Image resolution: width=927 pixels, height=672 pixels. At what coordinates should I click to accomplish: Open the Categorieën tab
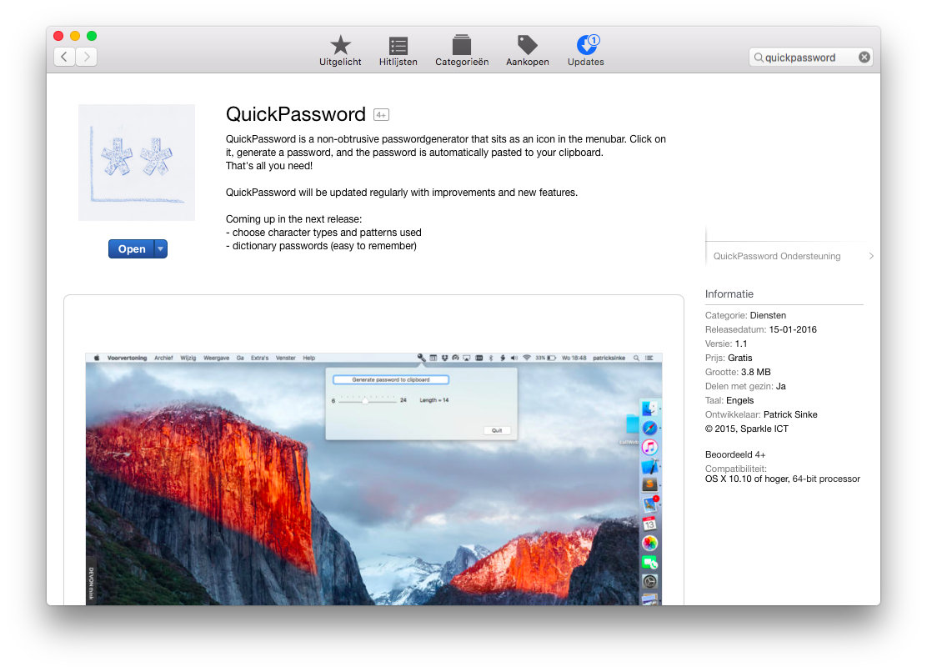point(462,50)
